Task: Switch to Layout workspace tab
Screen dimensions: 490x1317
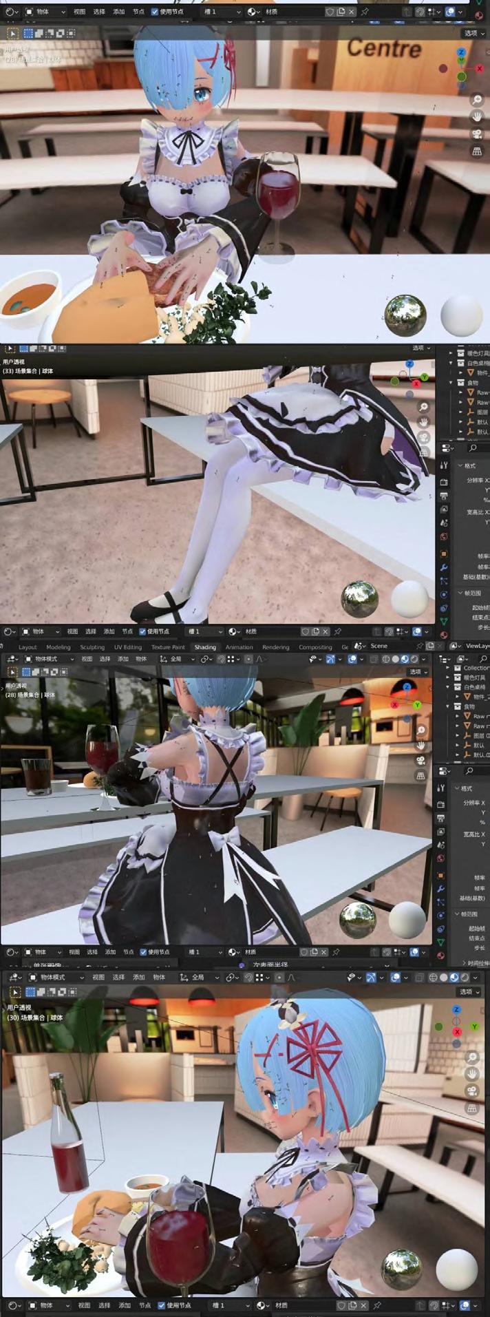Action: coord(28,647)
